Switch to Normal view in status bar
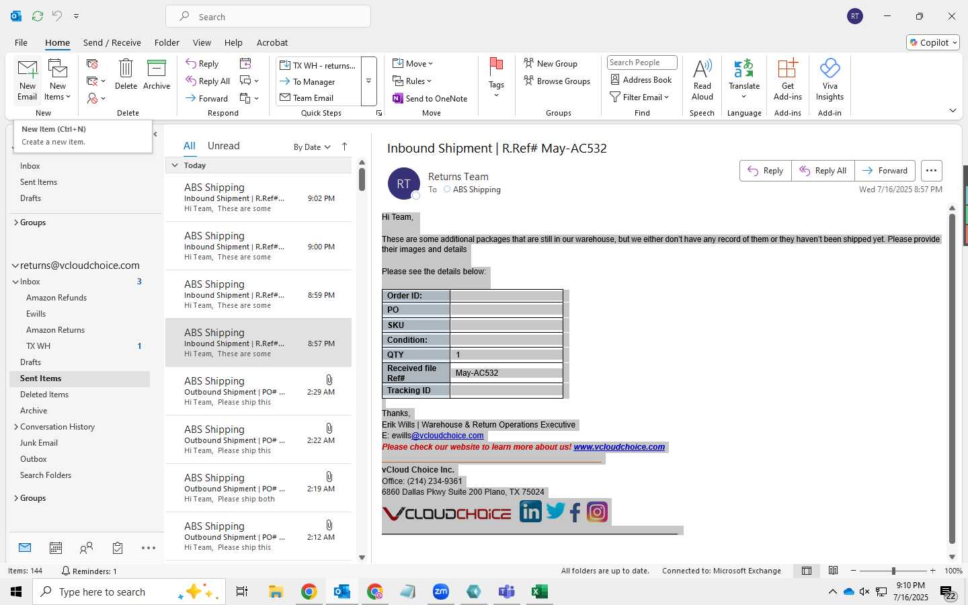The height and width of the screenshot is (605, 968). (x=807, y=571)
